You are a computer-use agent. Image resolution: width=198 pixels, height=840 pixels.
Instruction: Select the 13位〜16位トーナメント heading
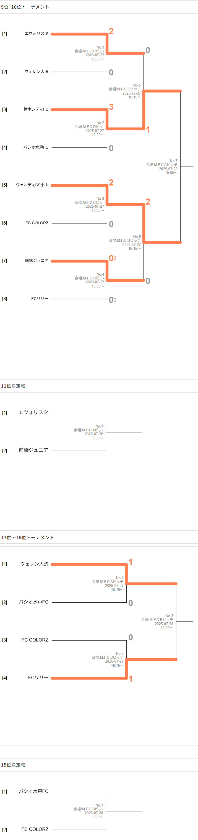tap(27, 537)
